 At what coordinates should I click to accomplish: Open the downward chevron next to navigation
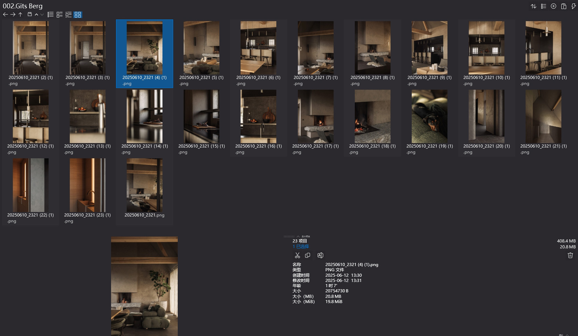[x=42, y=15]
